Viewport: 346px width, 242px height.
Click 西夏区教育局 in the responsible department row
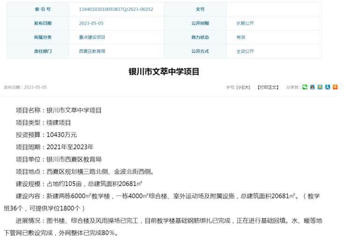92,51
